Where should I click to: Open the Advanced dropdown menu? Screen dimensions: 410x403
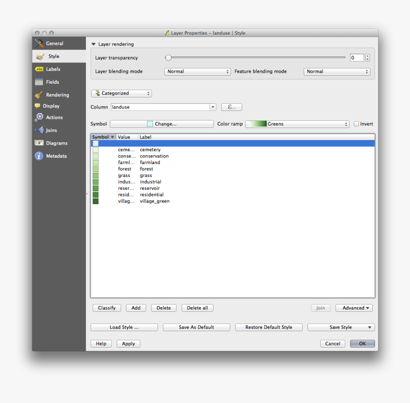(354, 308)
